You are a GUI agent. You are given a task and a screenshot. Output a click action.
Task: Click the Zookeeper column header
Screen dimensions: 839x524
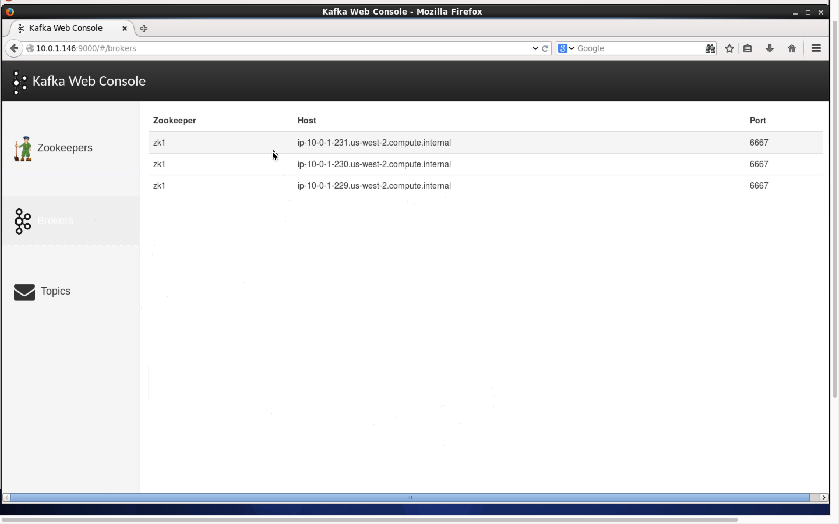coord(175,120)
